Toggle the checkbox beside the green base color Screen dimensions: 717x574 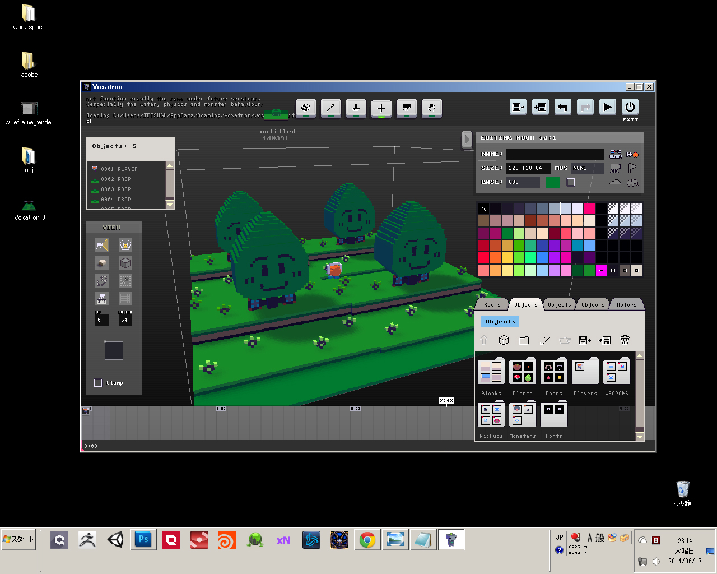[571, 182]
